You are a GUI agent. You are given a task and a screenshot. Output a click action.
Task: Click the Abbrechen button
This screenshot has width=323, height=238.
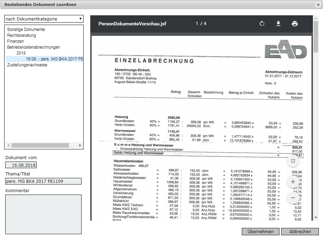pyautogui.click(x=300, y=232)
